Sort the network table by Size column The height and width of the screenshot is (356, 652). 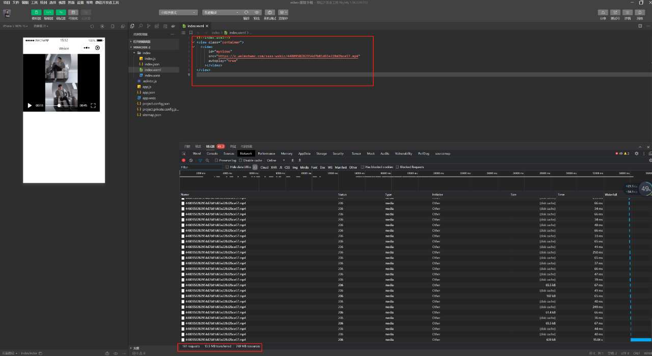point(513,195)
